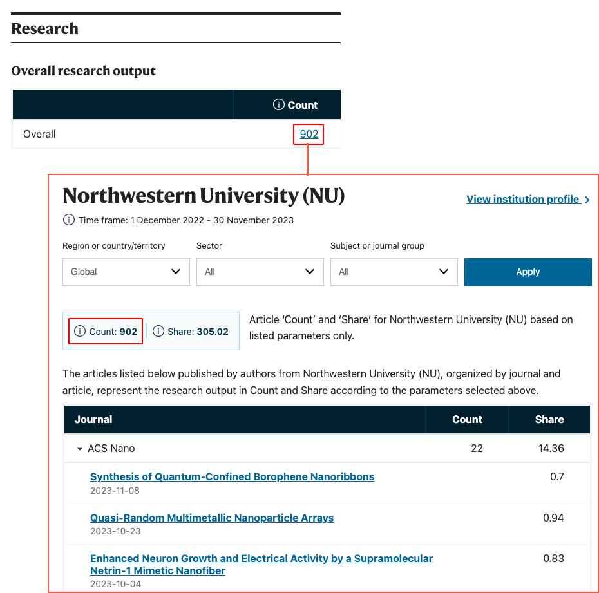Open Enhanced Neuron Growth Netrin-1 Mimetic Nanofiber article

(261, 565)
